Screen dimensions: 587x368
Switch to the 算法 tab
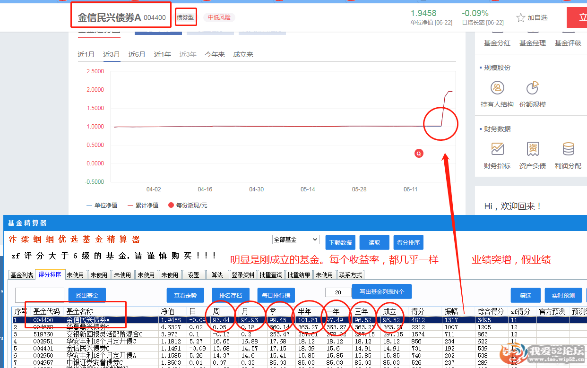[x=217, y=275]
